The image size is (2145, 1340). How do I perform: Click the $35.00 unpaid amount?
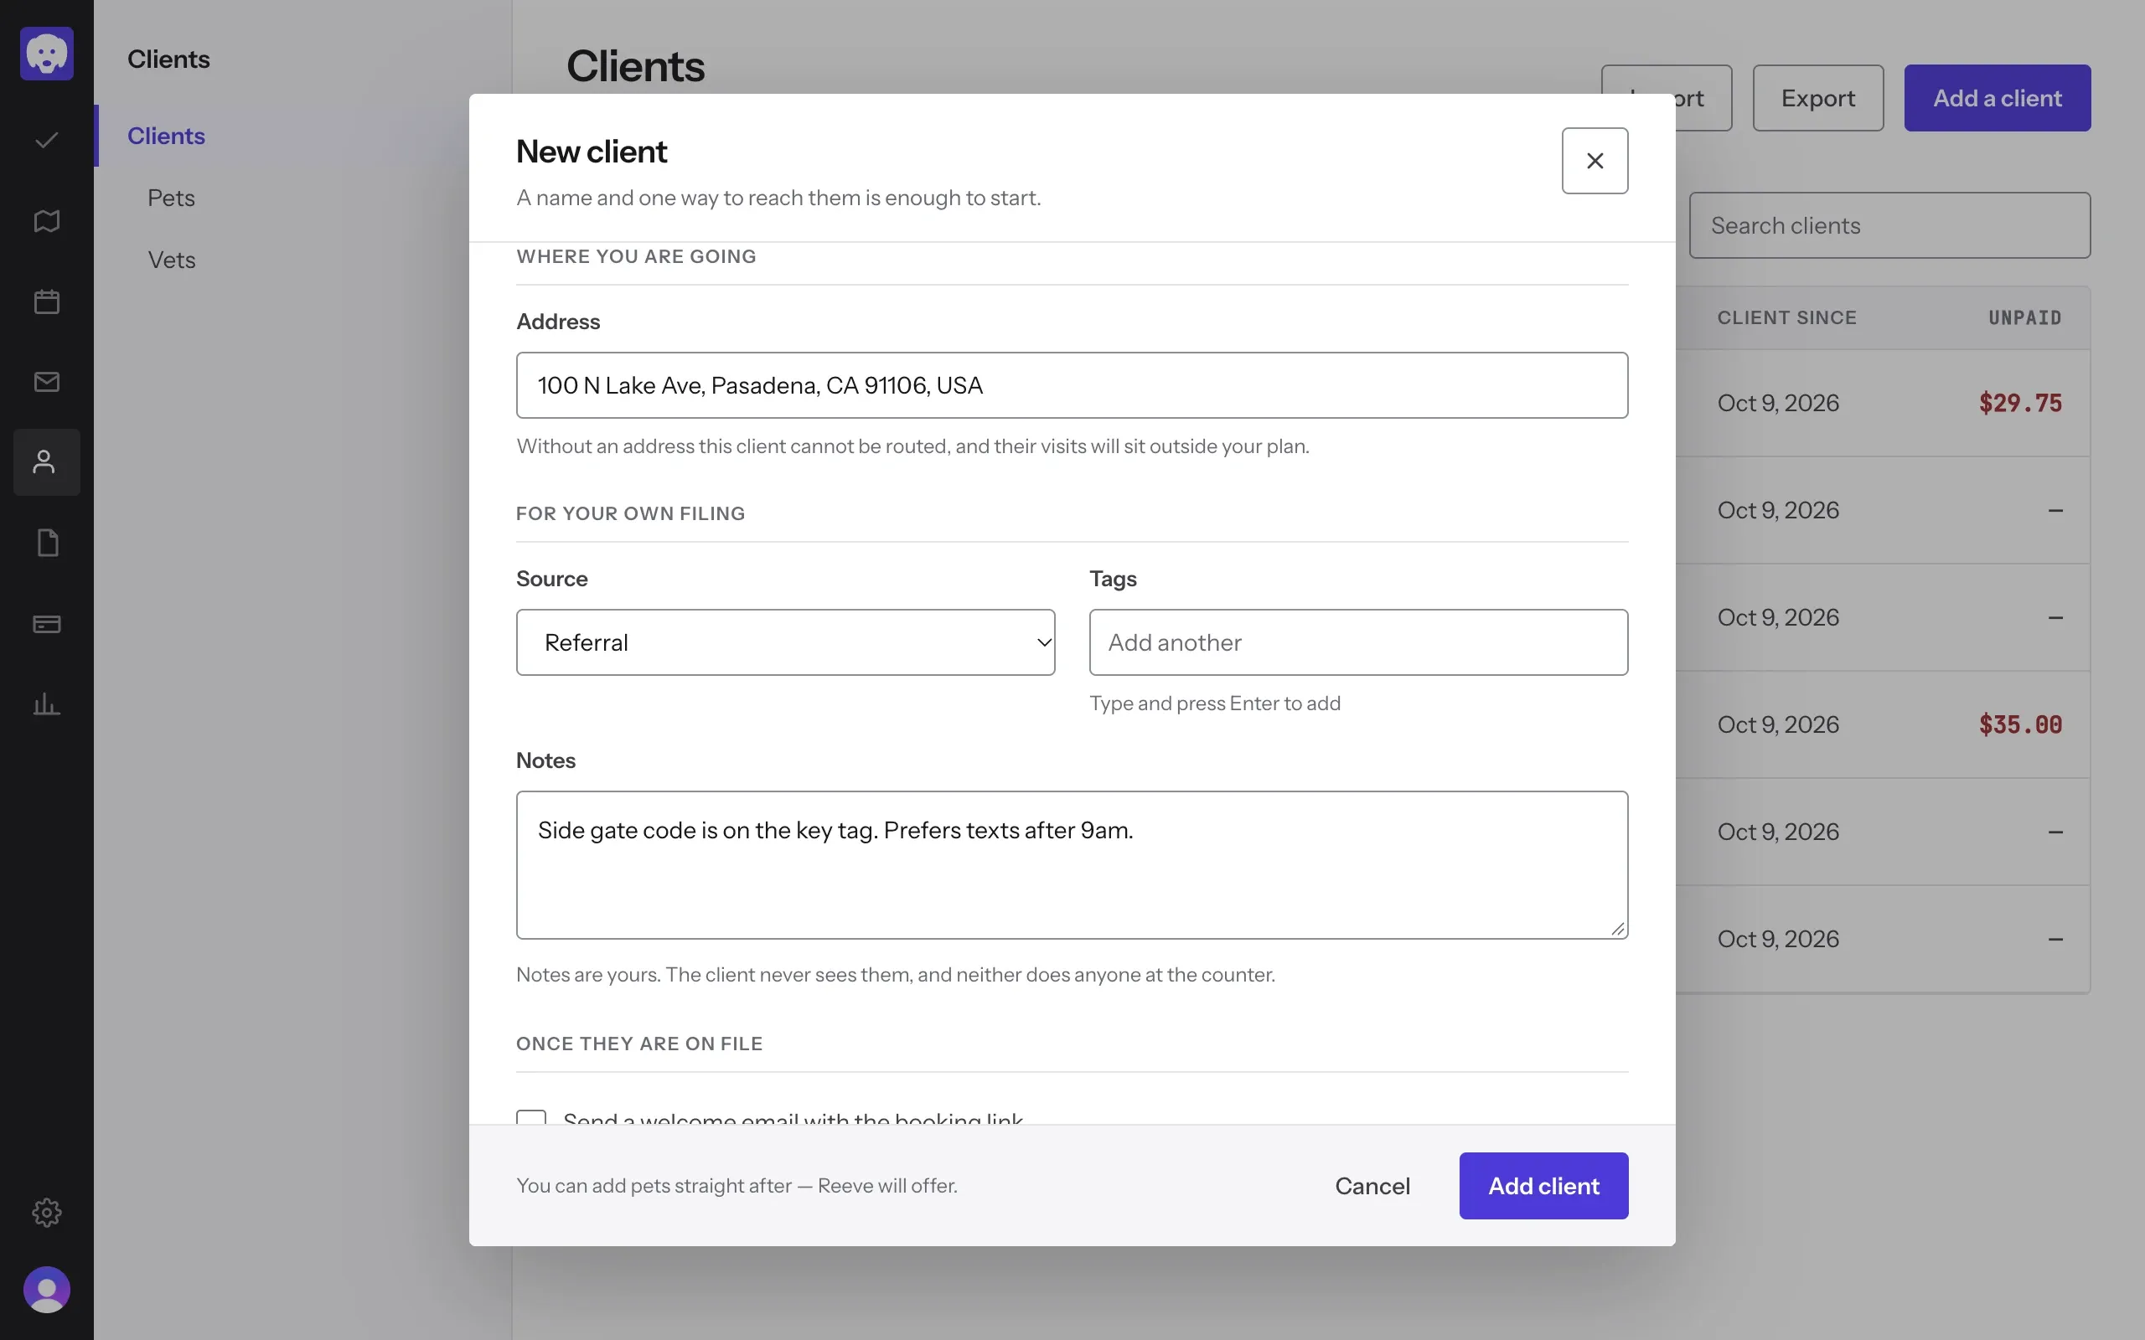(x=2020, y=725)
